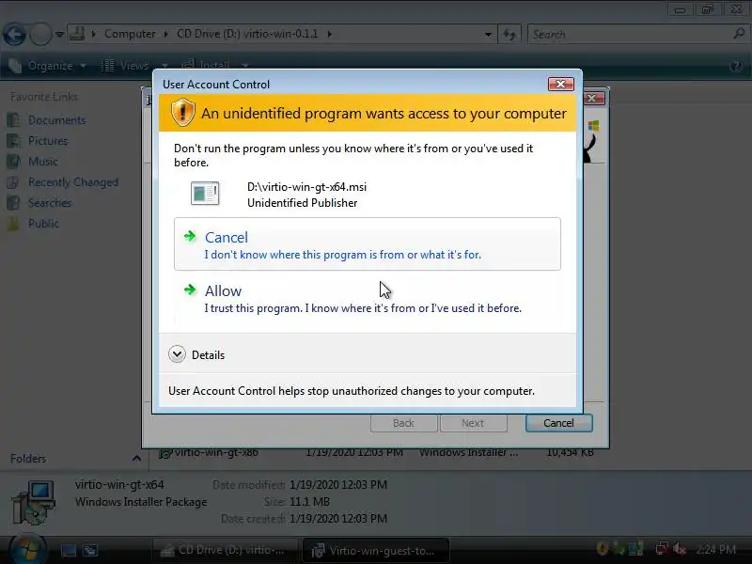Open the Organize dropdown arrow
752x564 pixels.
(84, 66)
